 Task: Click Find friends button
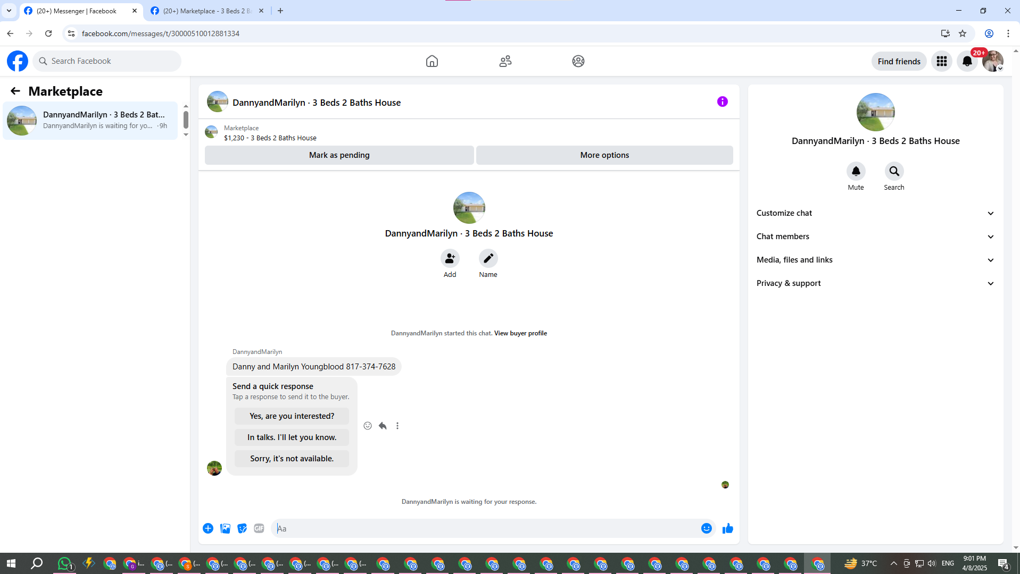(x=899, y=61)
